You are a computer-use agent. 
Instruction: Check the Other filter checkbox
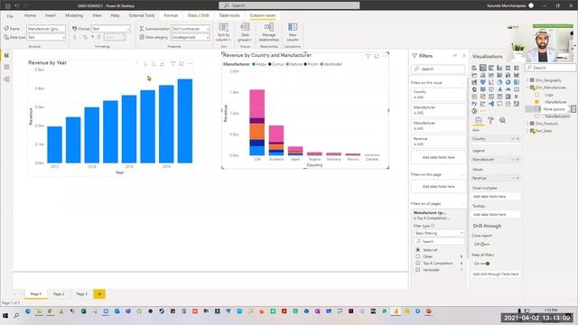point(417,256)
